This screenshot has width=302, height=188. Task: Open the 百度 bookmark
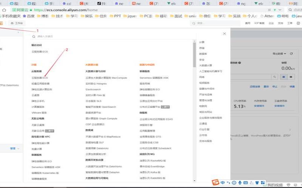tap(29, 16)
